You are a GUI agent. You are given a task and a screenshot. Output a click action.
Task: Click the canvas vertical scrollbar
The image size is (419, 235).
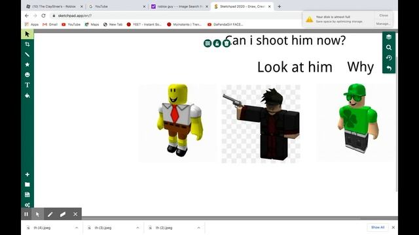tap(397, 124)
